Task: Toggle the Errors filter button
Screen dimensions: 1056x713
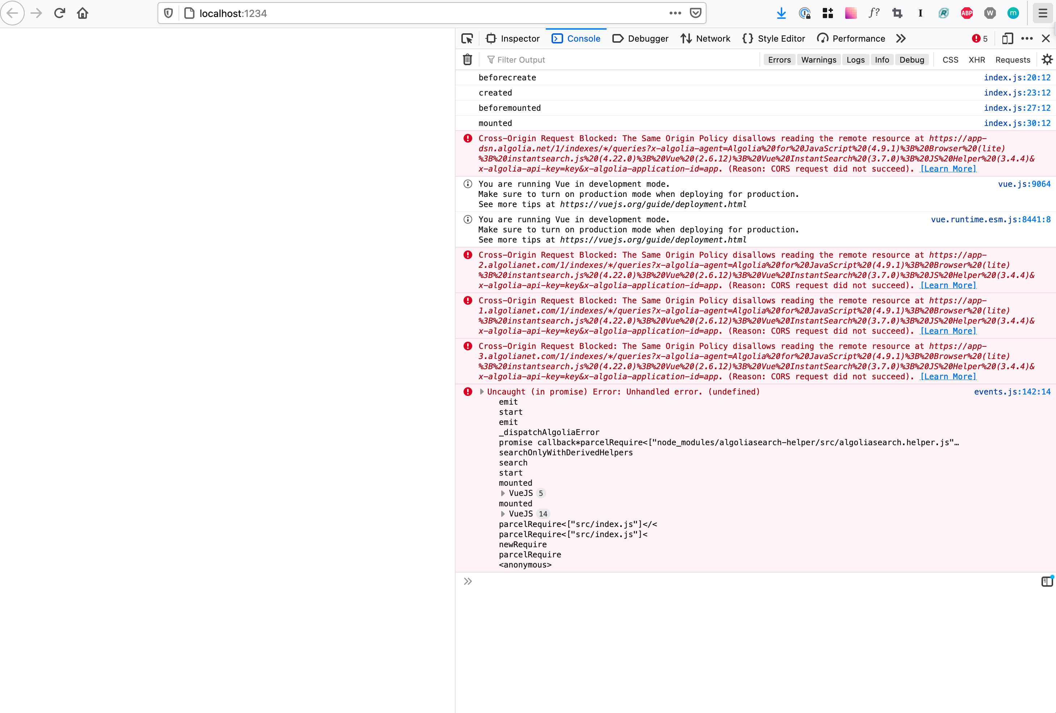Action: (779, 59)
